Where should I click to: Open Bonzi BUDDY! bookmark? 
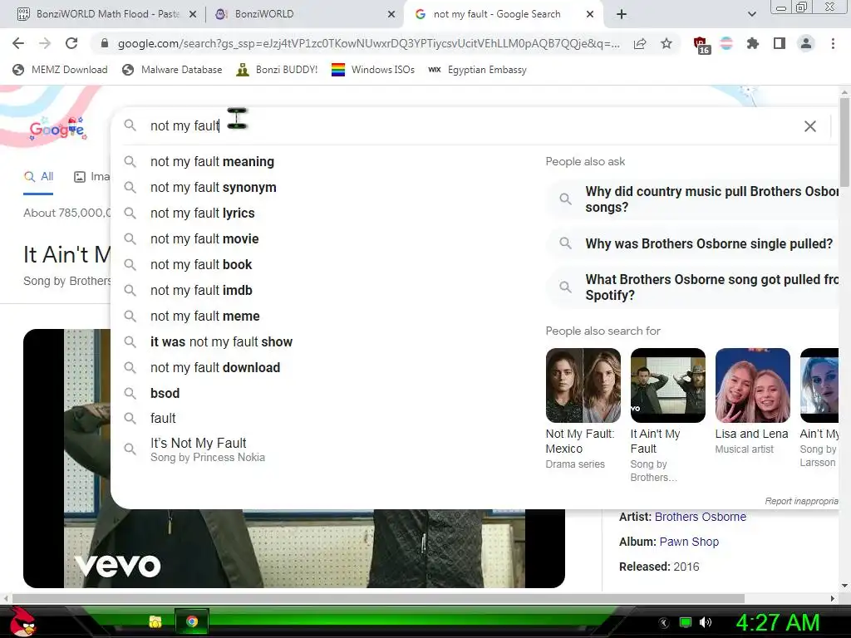coord(277,70)
